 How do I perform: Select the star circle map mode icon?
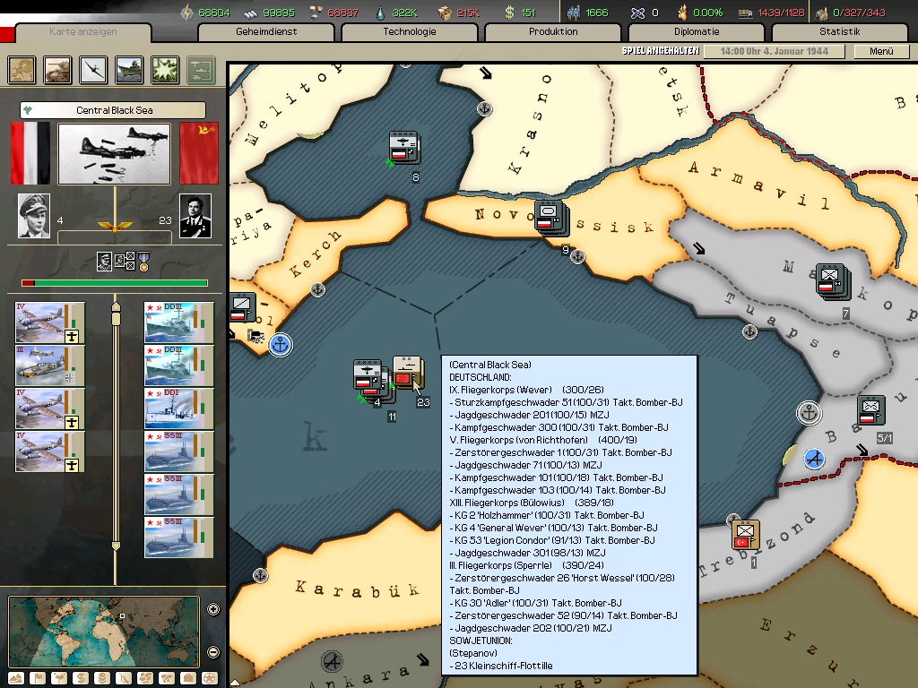point(210,679)
